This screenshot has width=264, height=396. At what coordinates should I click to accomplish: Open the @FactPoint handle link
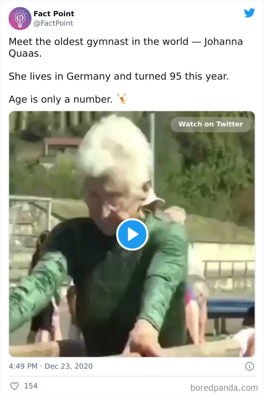(x=53, y=23)
